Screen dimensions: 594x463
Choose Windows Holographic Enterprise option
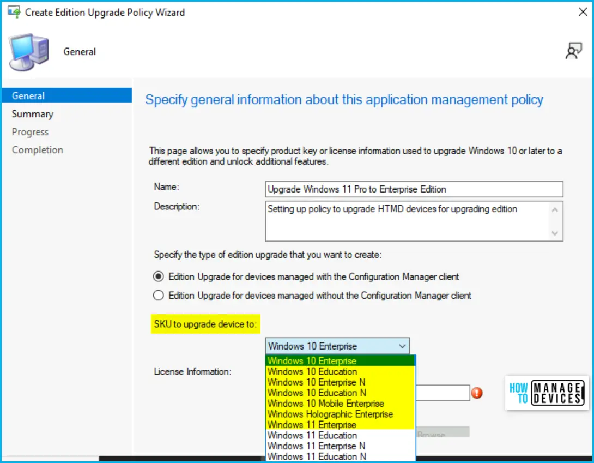pos(340,414)
